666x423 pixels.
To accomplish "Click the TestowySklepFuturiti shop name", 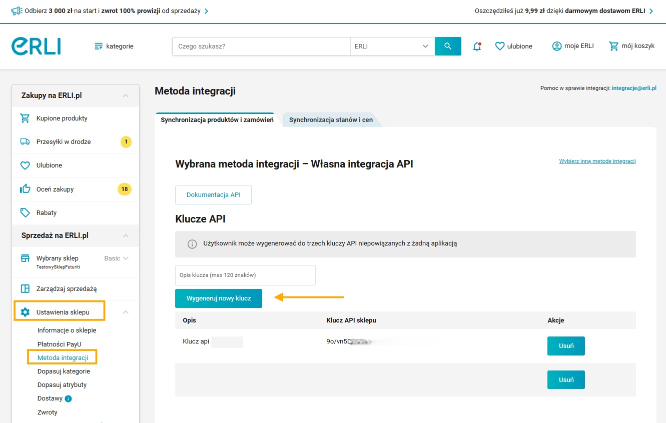I will (58, 267).
